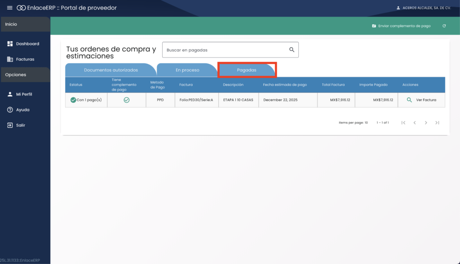The height and width of the screenshot is (264, 460).
Task: Click the Metodo de Pago column header
Action: coord(158,85)
